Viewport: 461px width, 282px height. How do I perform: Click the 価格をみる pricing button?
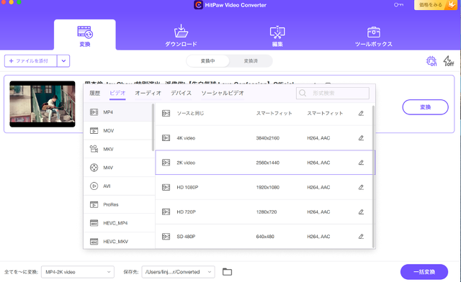coord(436,5)
